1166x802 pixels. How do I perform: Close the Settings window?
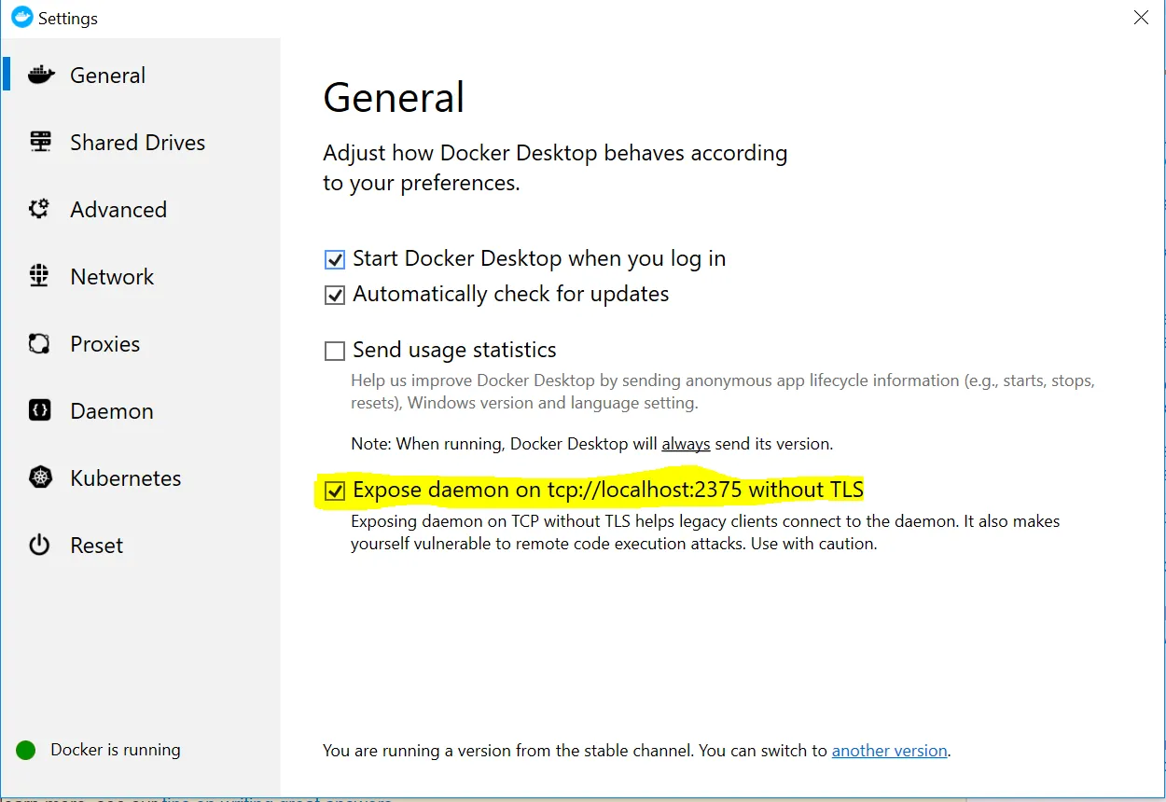(1141, 18)
